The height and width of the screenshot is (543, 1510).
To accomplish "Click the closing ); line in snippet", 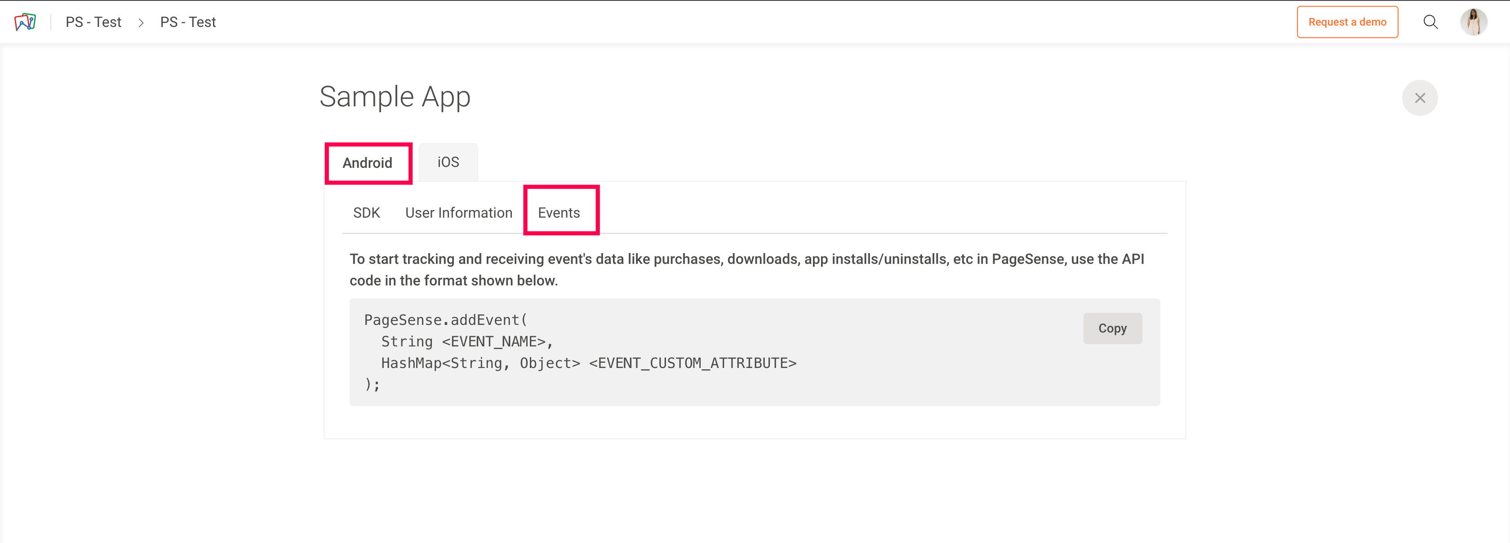I will [372, 385].
